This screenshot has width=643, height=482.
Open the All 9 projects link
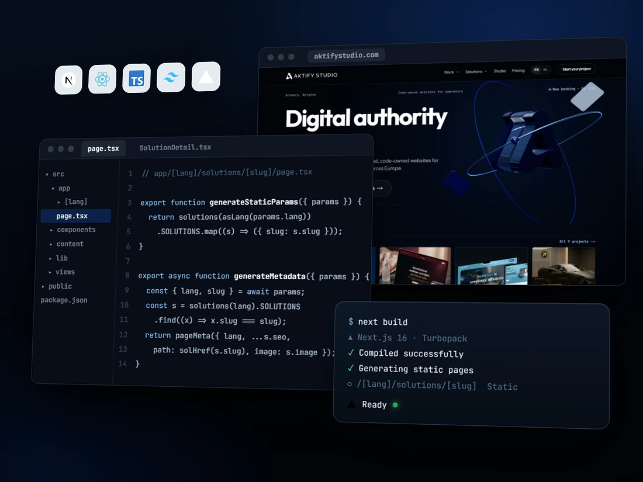(x=577, y=241)
